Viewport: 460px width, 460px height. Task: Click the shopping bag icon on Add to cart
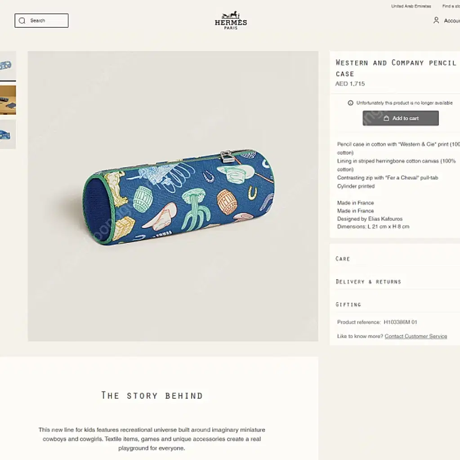pyautogui.click(x=386, y=118)
